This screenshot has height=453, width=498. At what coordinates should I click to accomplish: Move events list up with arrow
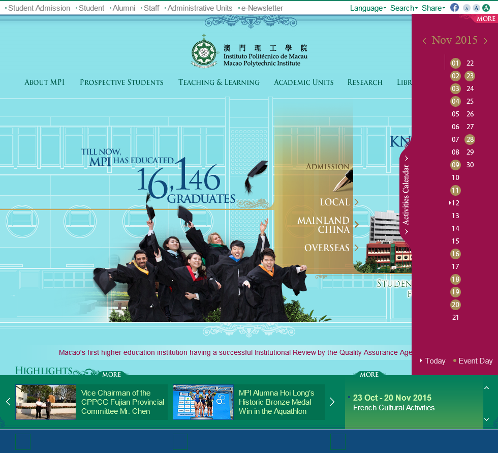click(487, 387)
